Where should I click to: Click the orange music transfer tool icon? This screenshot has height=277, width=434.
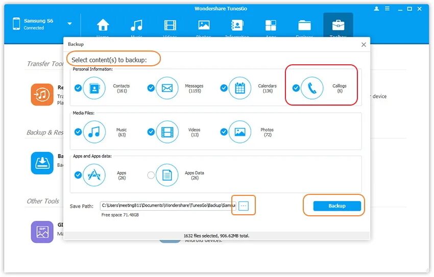point(42,94)
